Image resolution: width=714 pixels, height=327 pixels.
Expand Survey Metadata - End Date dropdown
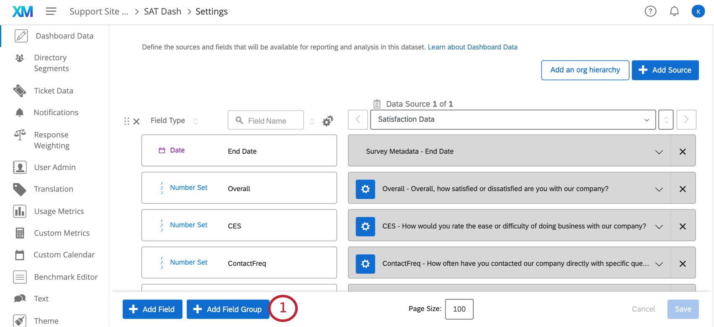659,152
